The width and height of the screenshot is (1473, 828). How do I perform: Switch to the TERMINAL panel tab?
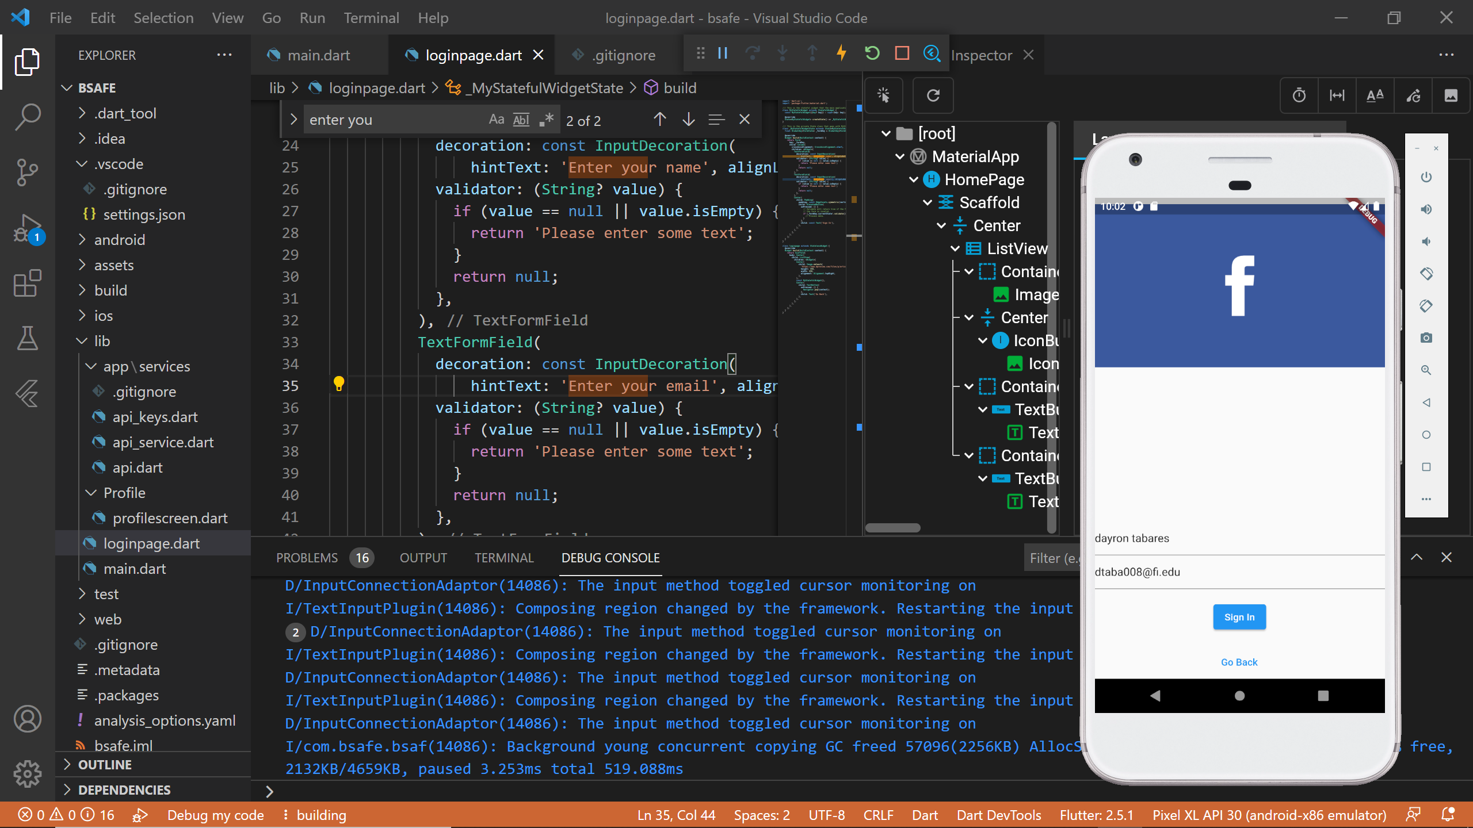click(x=504, y=558)
